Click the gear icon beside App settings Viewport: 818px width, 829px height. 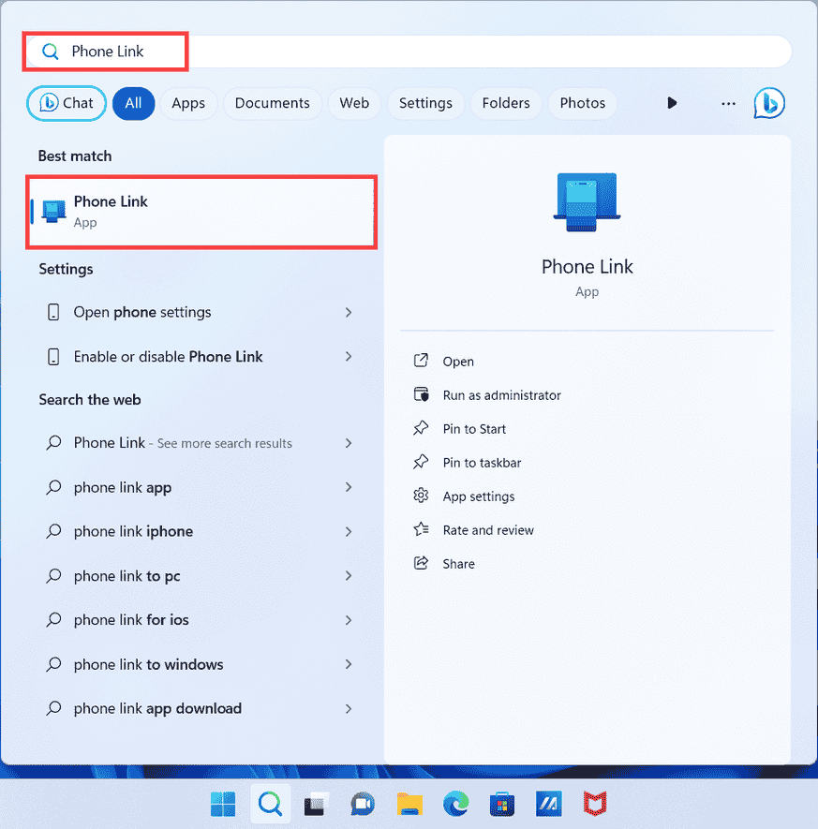click(x=421, y=496)
